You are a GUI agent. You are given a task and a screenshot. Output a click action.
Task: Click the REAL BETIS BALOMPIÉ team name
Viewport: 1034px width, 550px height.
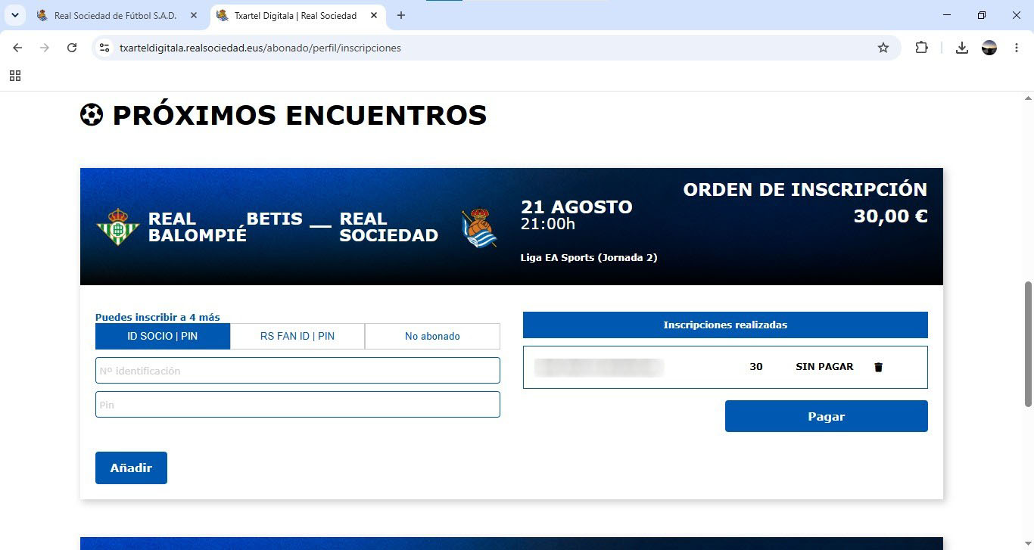pyautogui.click(x=225, y=227)
